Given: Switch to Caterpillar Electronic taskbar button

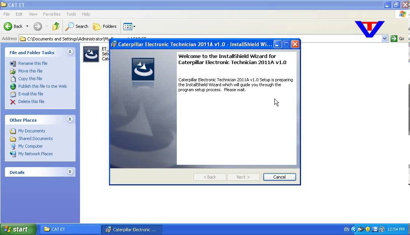Looking at the screenshot, I should tap(132, 230).
